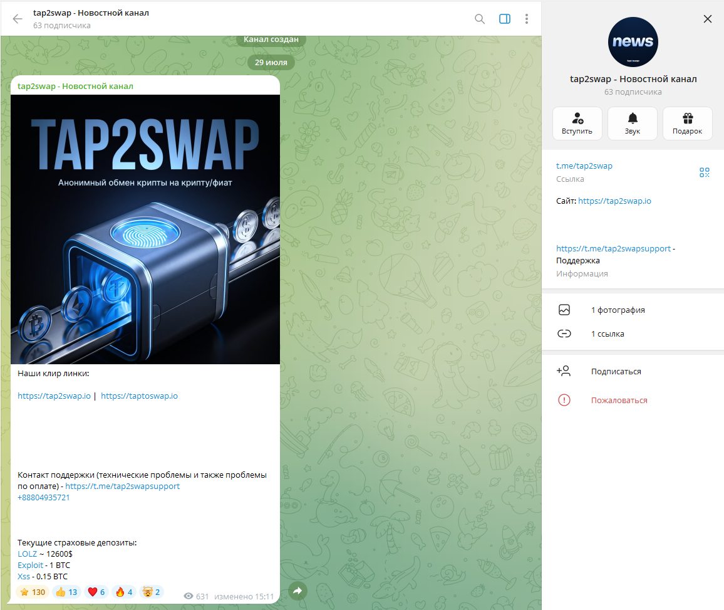Click the channel title in header
The image size is (724, 610).
pyautogui.click(x=91, y=13)
